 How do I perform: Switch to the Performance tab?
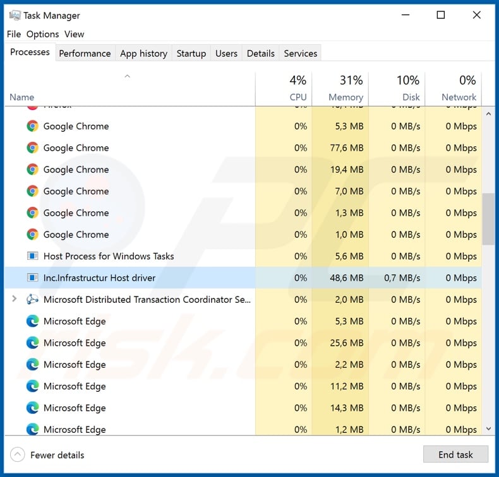(85, 54)
